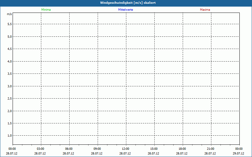Image resolution: width=252 pixels, height=157 pixels.
Task: Click the 06:00 time axis label
Action: click(x=69, y=149)
